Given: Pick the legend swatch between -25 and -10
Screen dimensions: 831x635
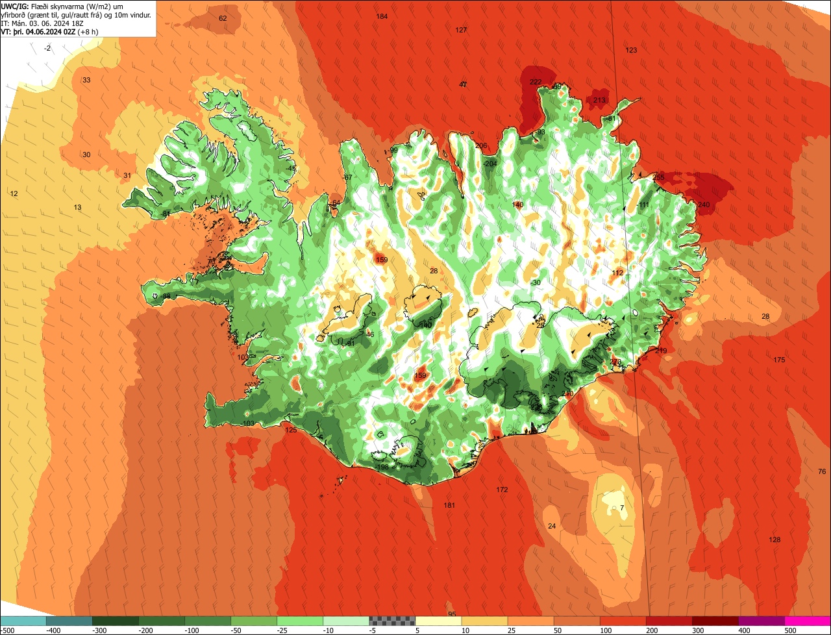Looking at the screenshot, I should pyautogui.click(x=300, y=621).
